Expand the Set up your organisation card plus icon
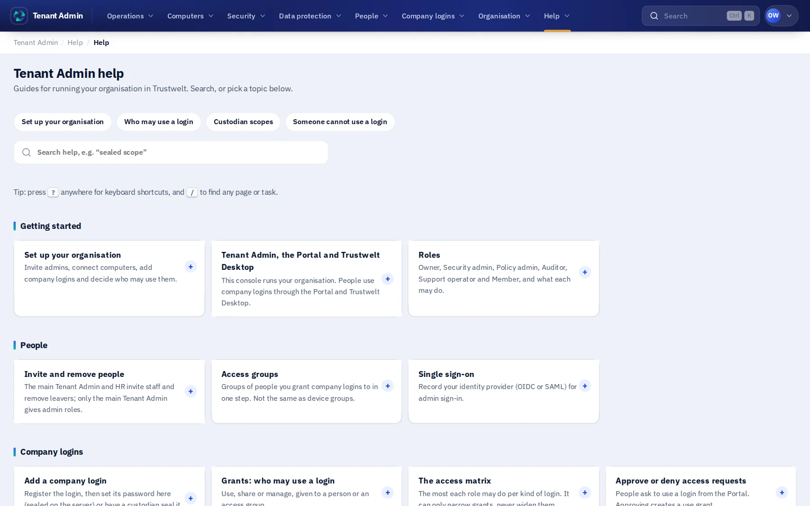Viewport: 810px width, 506px height. pyautogui.click(x=190, y=267)
